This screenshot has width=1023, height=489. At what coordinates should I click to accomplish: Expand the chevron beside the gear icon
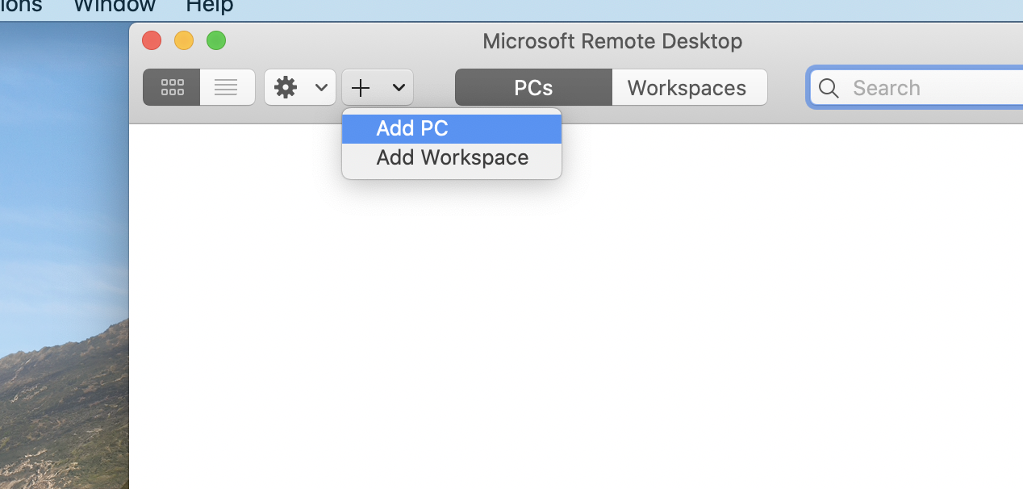coord(321,87)
